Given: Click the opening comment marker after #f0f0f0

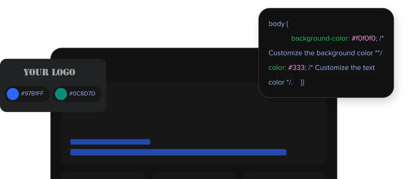Looking at the screenshot, I should click(381, 39).
